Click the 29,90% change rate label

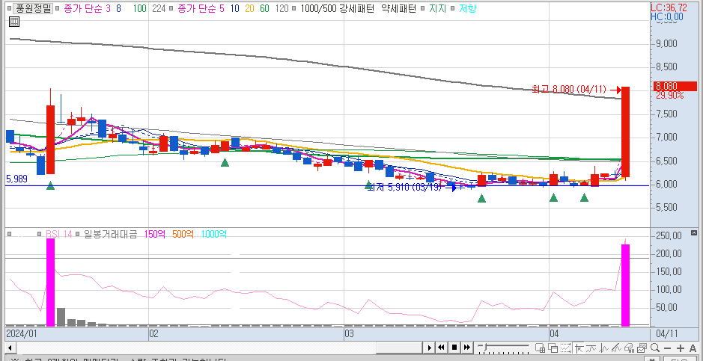click(669, 95)
